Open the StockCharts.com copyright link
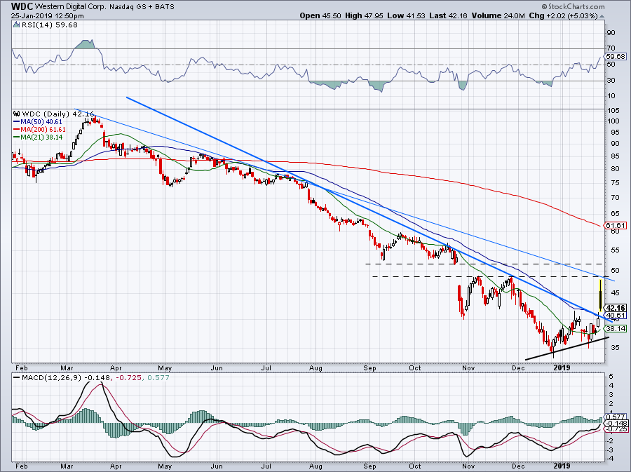Image resolution: width=631 pixels, height=472 pixels. (x=573, y=6)
